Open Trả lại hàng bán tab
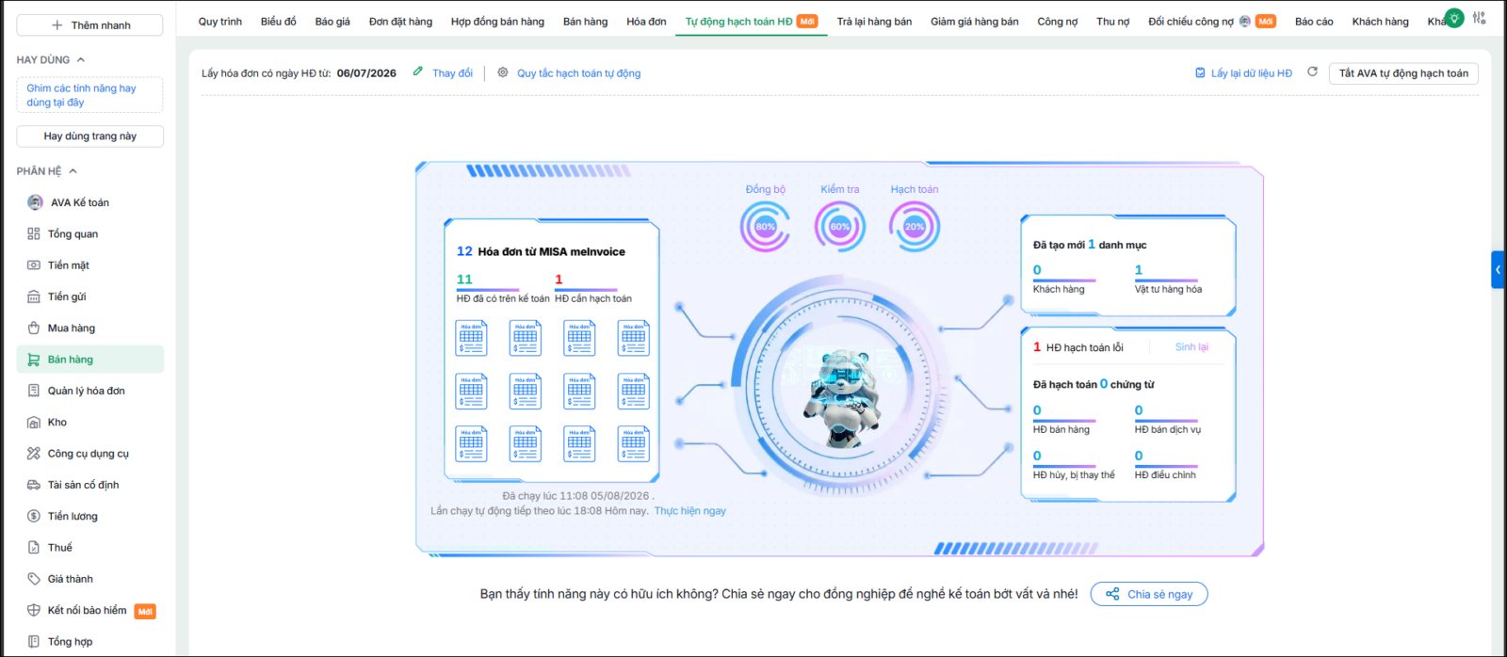 tap(874, 22)
